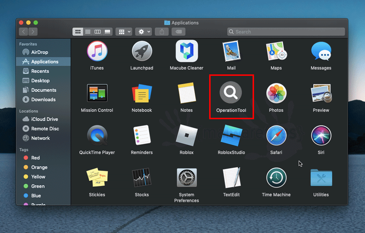This screenshot has width=365, height=233.
Task: Select the Notes app icon
Action: (x=187, y=93)
